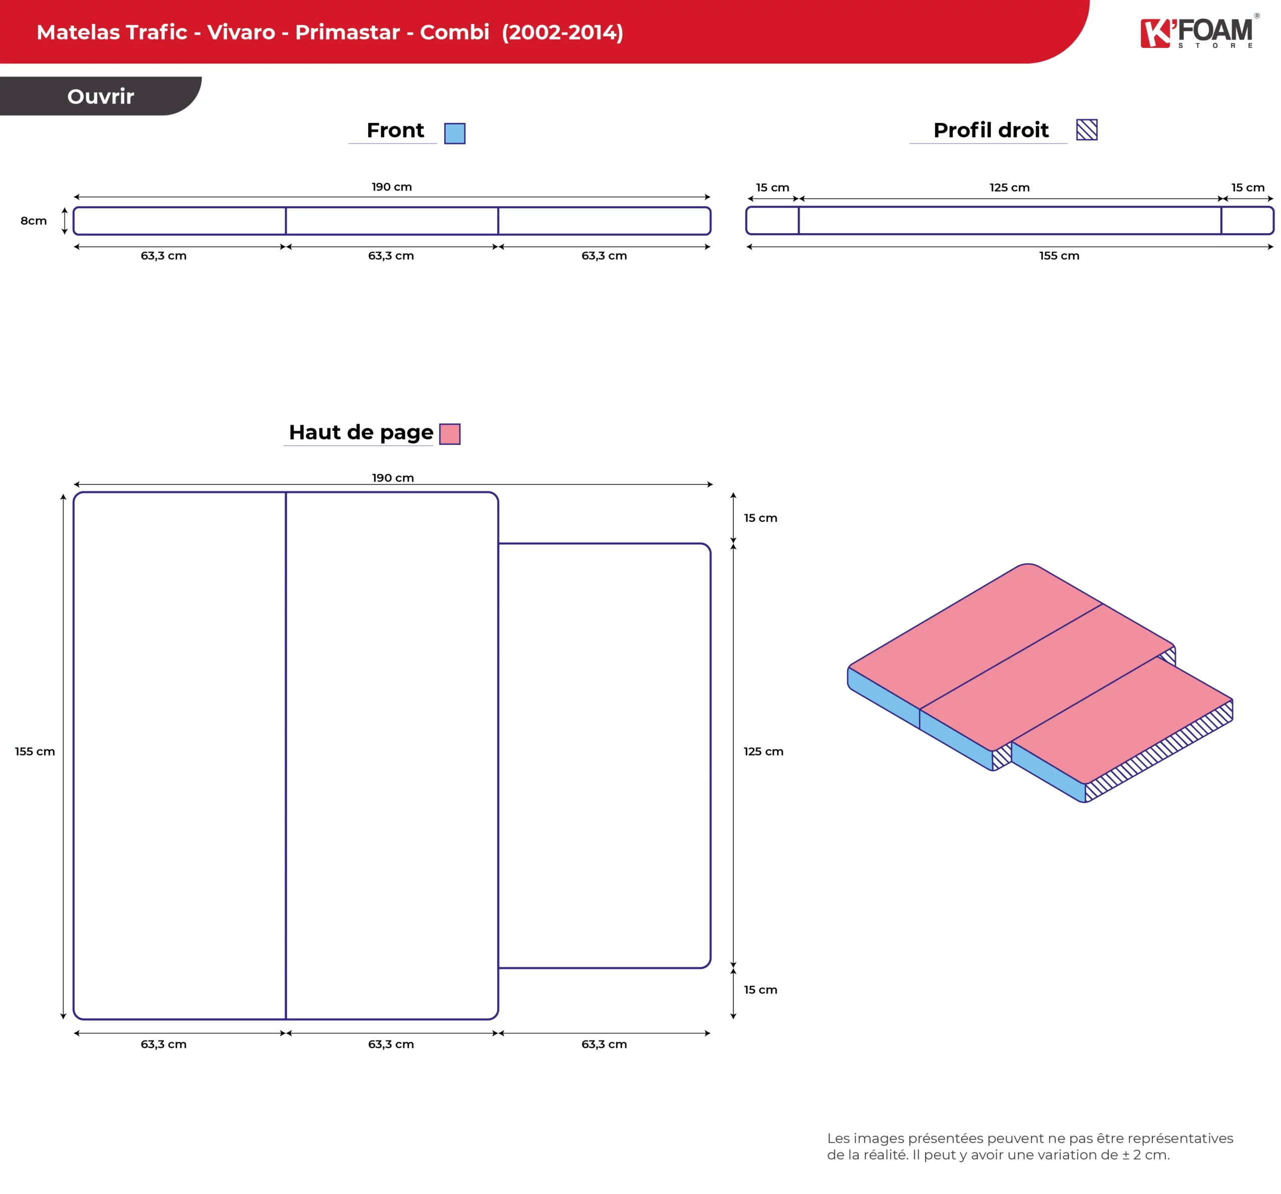Image resolution: width=1281 pixels, height=1194 pixels.
Task: Click the 8cm thickness label
Action: pyautogui.click(x=34, y=221)
